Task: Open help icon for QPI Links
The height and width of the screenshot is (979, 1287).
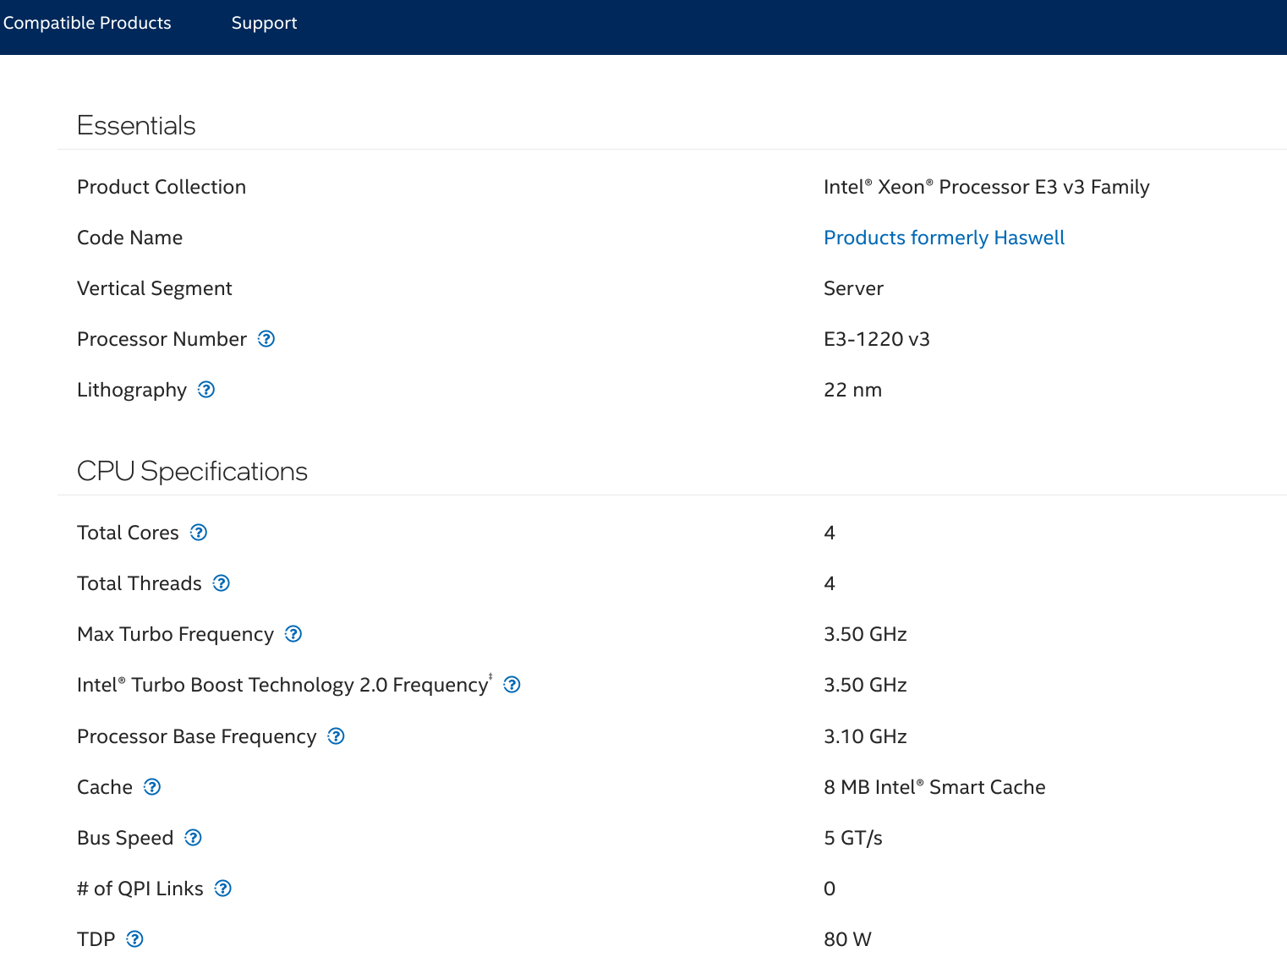Action: pyautogui.click(x=223, y=889)
